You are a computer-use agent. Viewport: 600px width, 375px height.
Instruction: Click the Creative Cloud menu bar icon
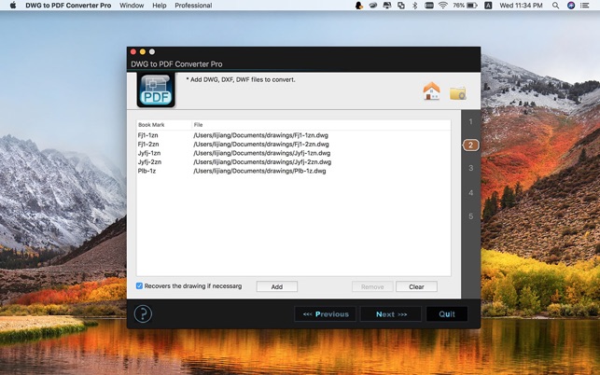click(373, 6)
